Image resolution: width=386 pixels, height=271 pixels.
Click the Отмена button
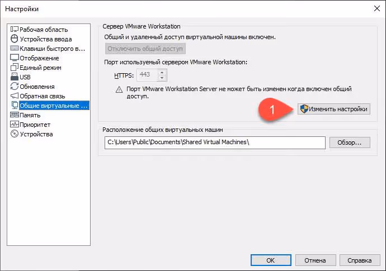(316, 260)
